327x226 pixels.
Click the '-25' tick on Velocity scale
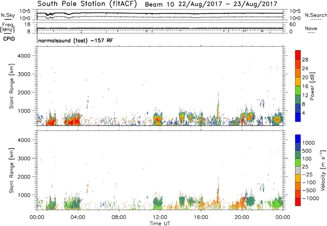(x=307, y=175)
